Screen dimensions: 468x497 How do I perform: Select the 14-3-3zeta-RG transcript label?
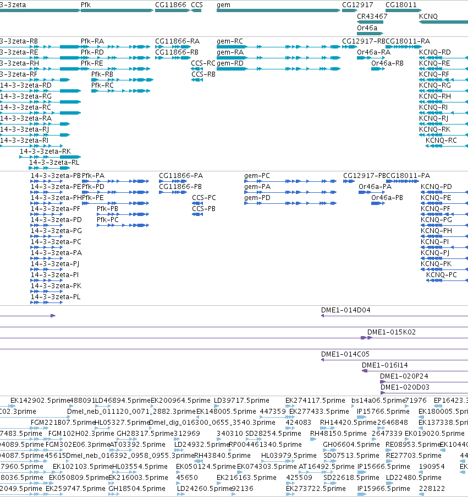26,96
